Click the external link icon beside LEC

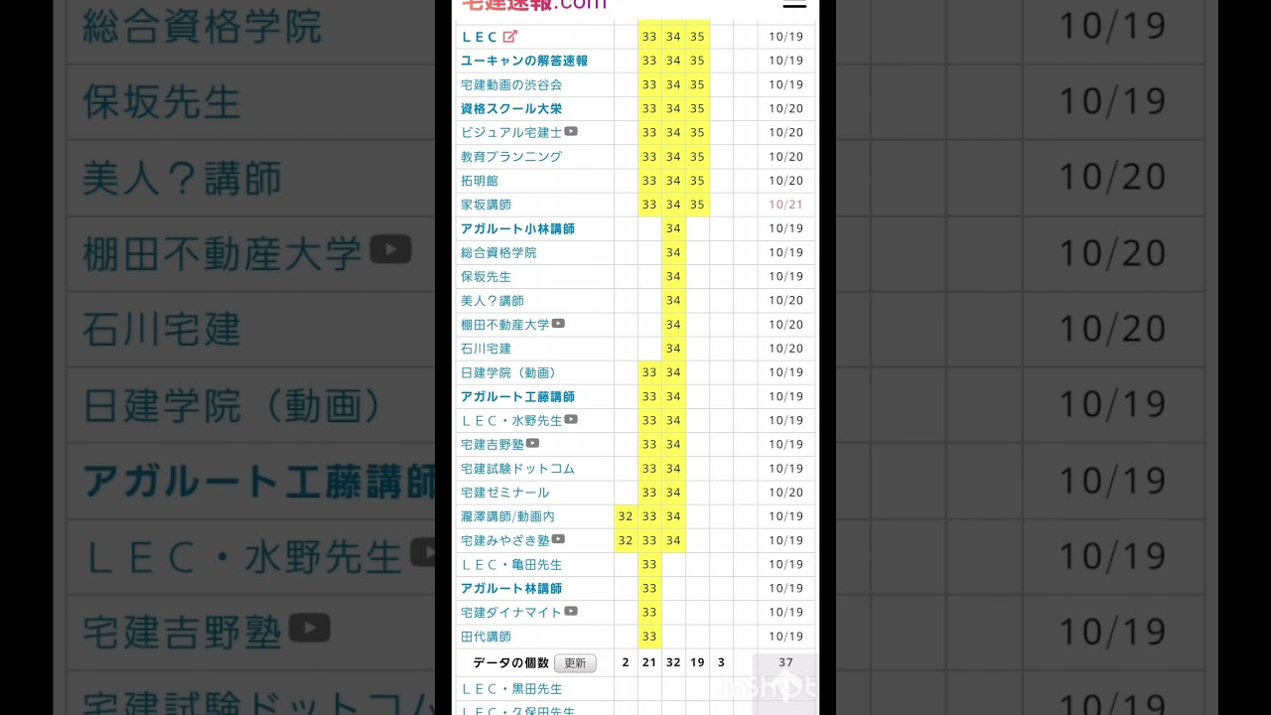(510, 37)
